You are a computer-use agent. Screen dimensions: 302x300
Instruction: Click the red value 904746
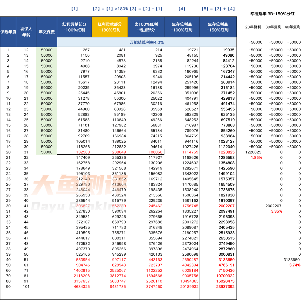(x=83, y=265)
